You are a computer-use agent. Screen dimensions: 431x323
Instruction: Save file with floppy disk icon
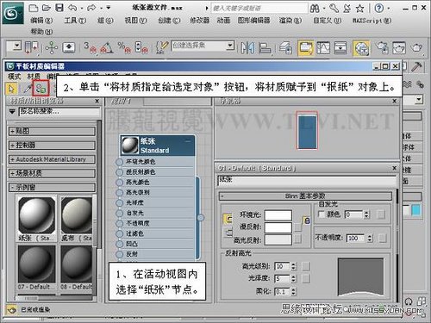59,8
